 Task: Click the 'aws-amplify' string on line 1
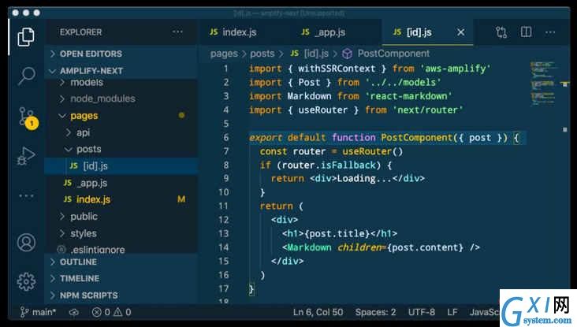455,69
